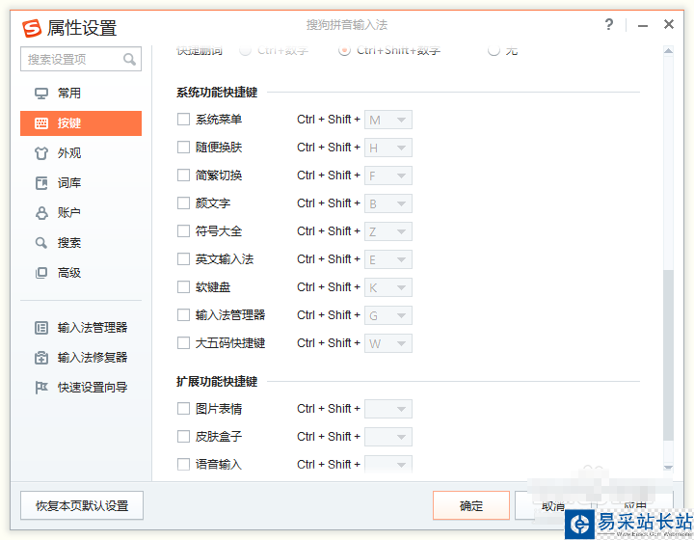This screenshot has width=694, height=540.
Task: Launch 输入法管理器 from the sidebar
Action: (81, 328)
